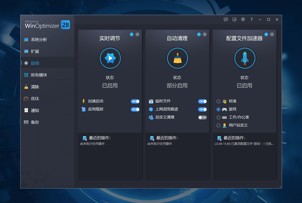Open 系统分析 in the sidebar
This screenshot has height=203, width=302.
(47, 40)
